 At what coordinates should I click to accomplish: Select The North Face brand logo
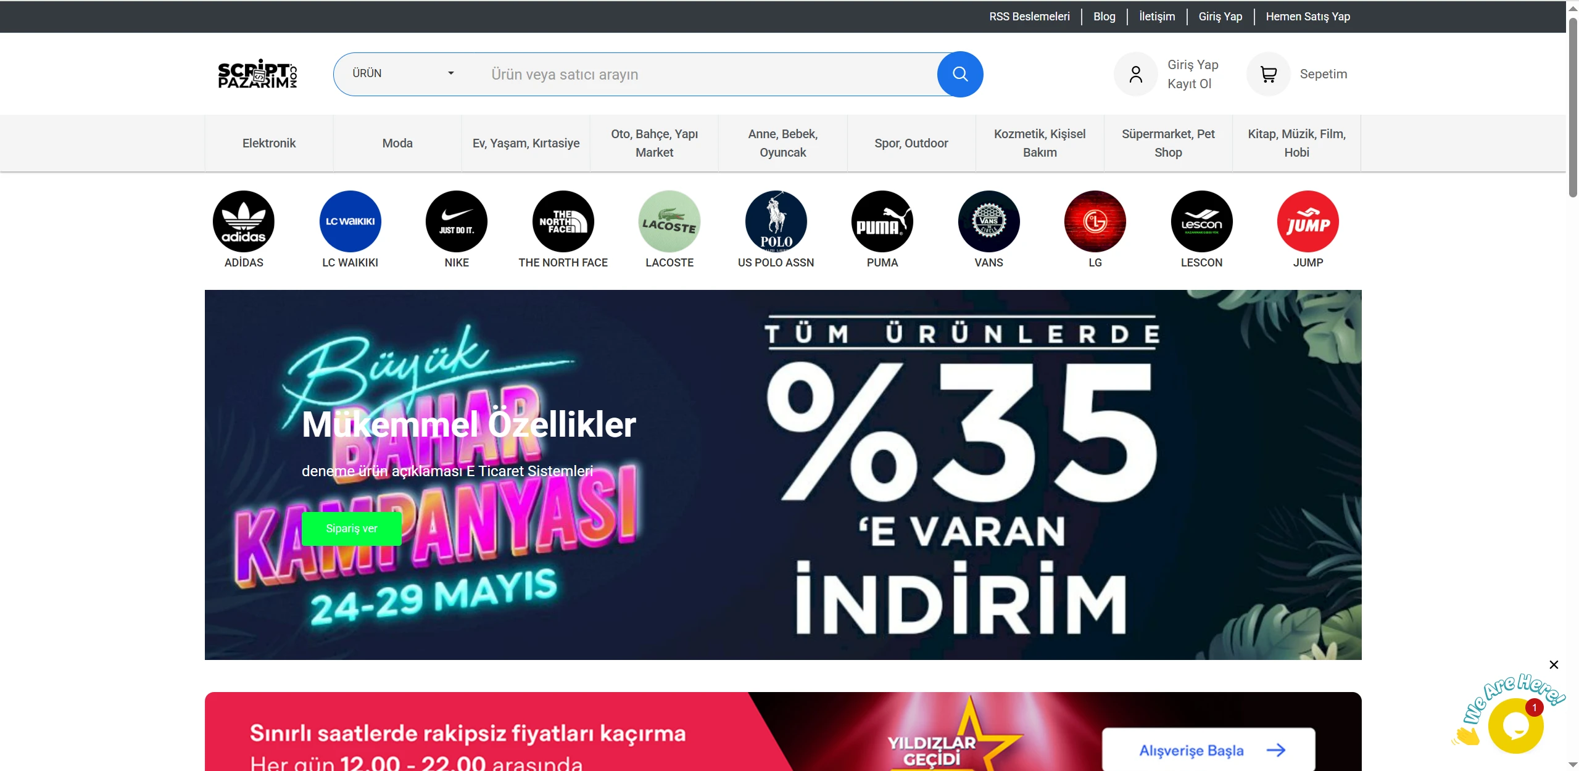pyautogui.click(x=563, y=221)
